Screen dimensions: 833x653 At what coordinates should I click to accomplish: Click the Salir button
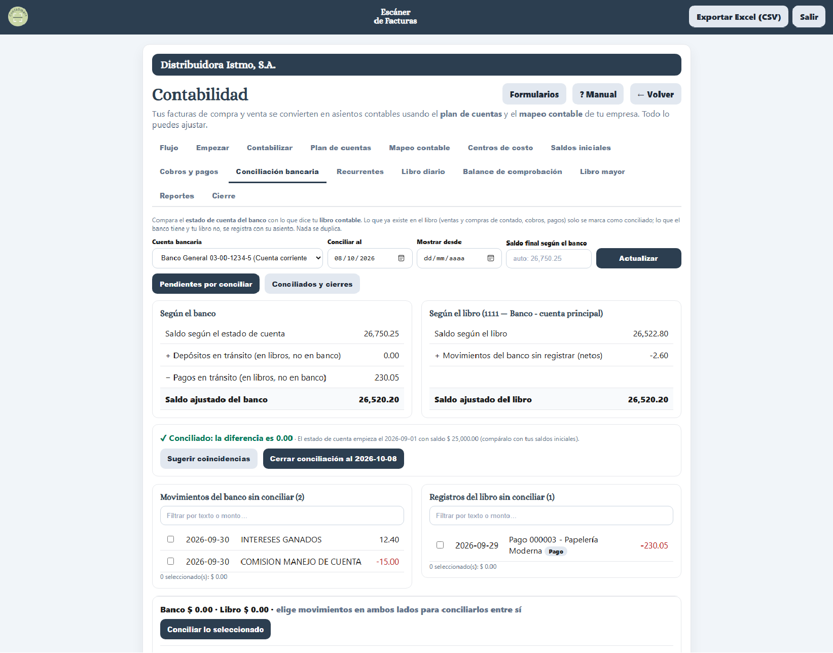tap(809, 17)
